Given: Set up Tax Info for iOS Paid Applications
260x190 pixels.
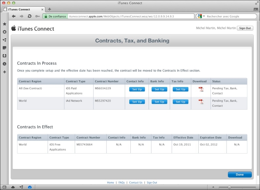Looking at the screenshot, I should (181, 89).
